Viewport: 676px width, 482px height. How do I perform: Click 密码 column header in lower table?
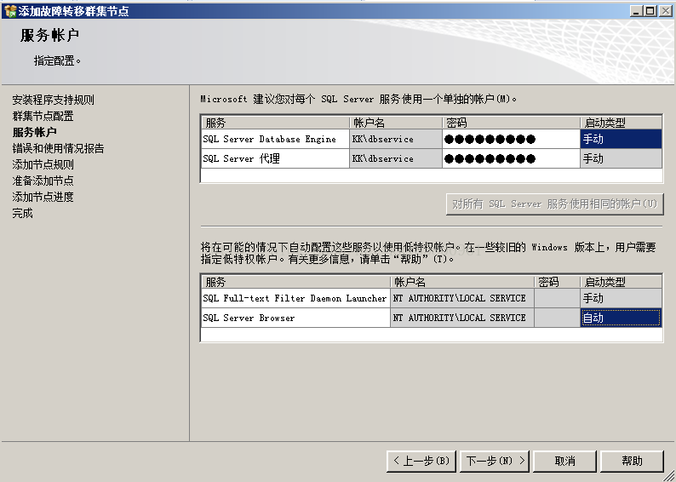557,282
